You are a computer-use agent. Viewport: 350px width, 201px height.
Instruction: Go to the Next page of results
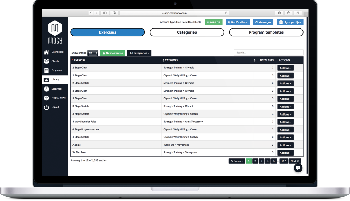[x=295, y=161]
